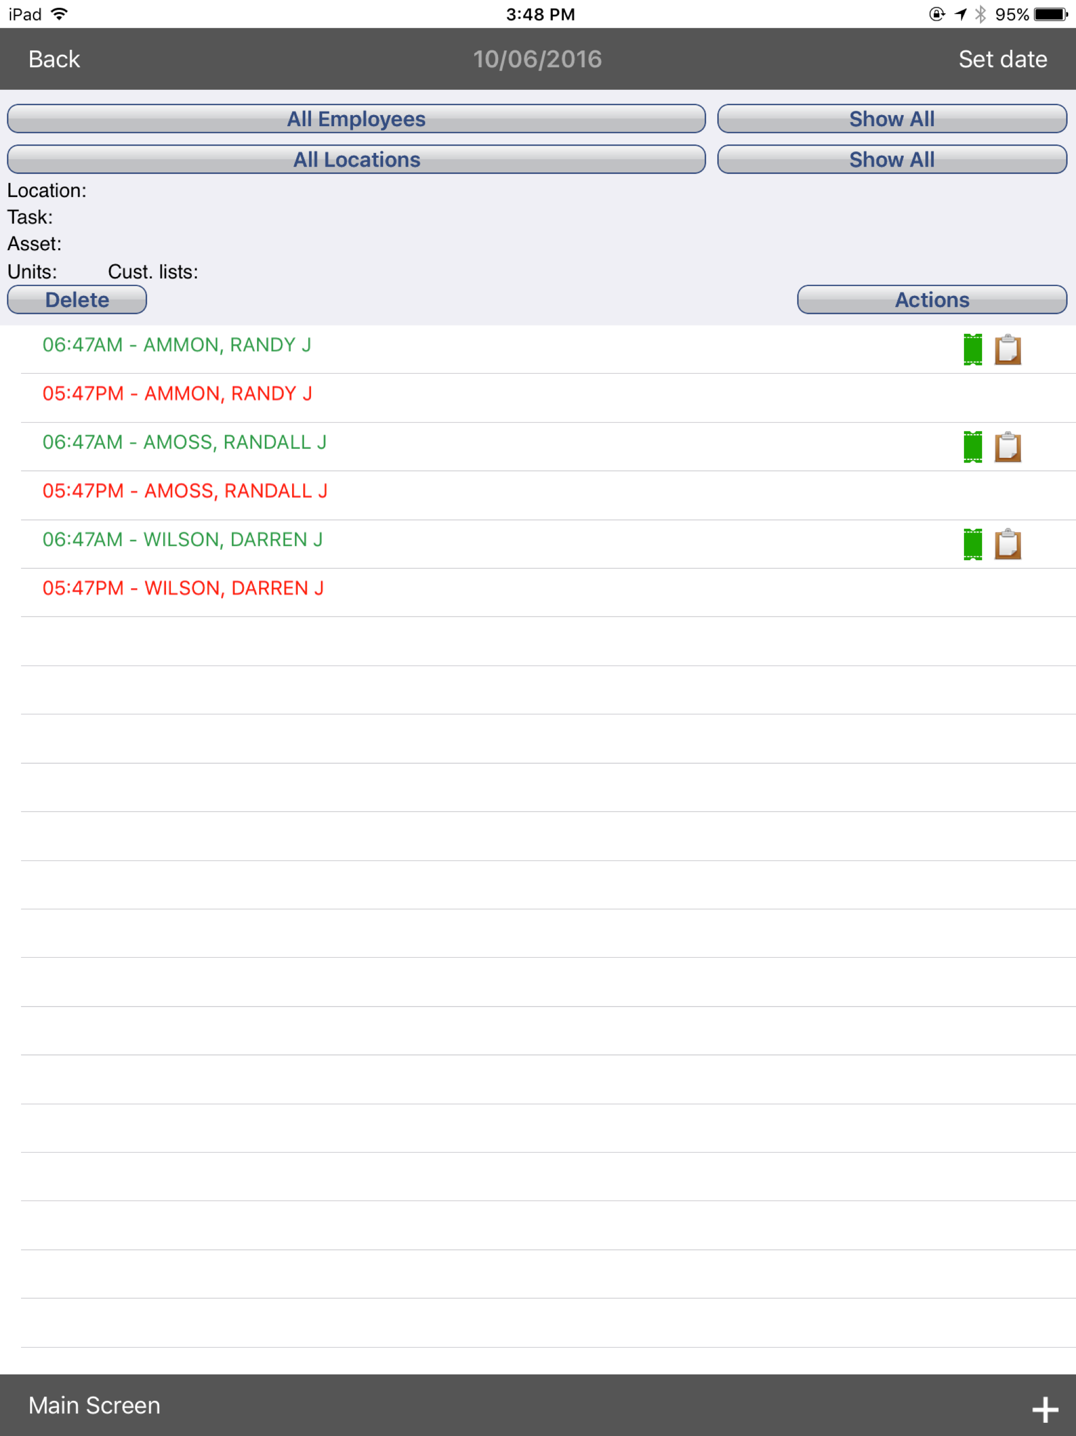Open the All Employees selector
Image resolution: width=1076 pixels, height=1436 pixels.
(x=356, y=119)
